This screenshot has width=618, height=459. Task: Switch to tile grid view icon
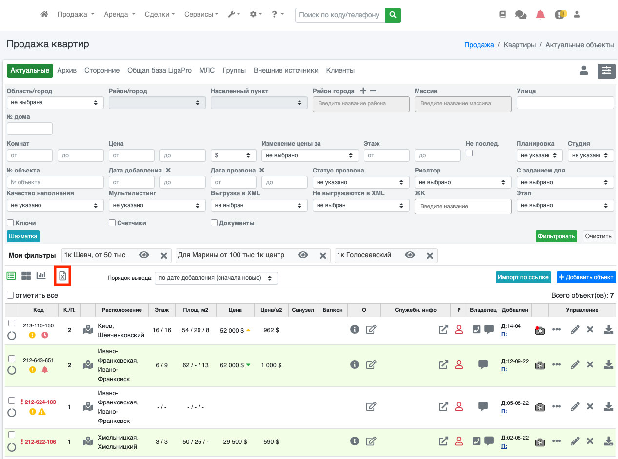click(26, 276)
